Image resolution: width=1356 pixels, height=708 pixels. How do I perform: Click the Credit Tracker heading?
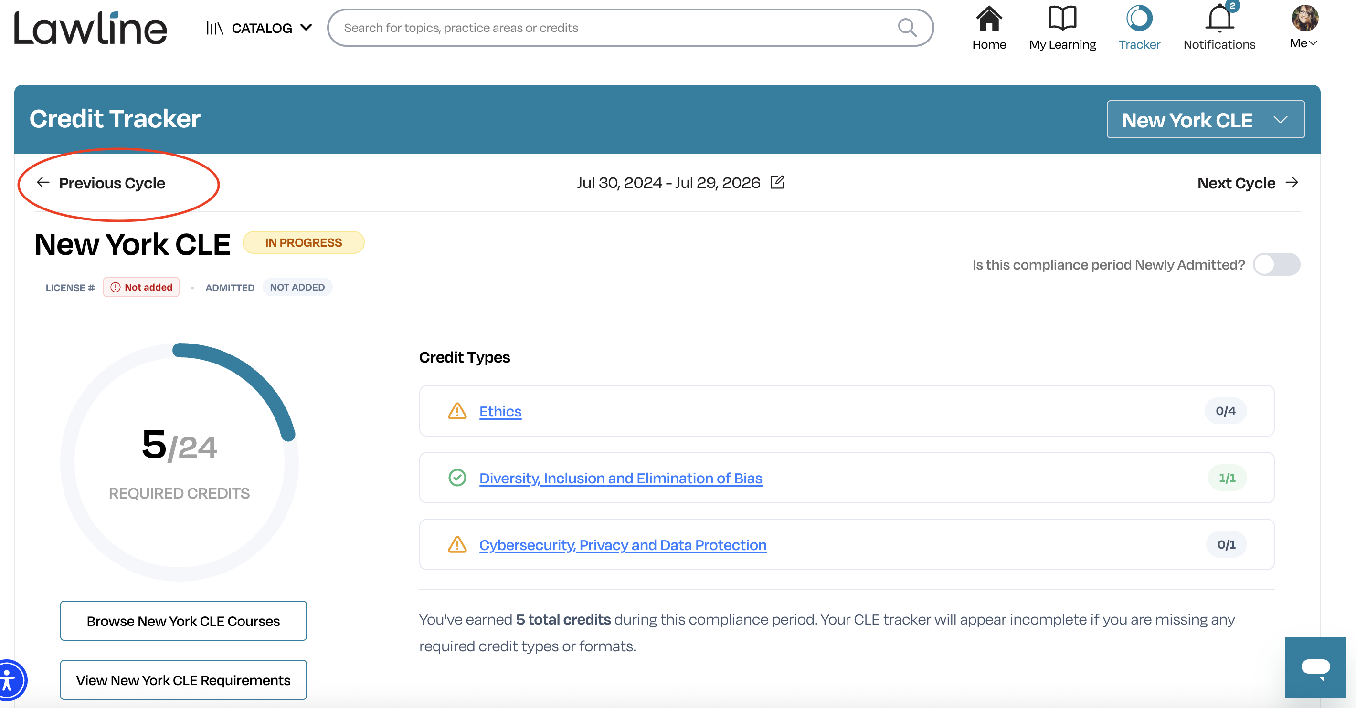click(115, 119)
